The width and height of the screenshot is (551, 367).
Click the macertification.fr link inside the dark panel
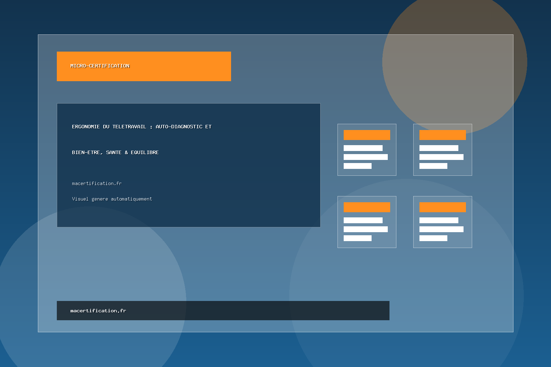tap(97, 184)
